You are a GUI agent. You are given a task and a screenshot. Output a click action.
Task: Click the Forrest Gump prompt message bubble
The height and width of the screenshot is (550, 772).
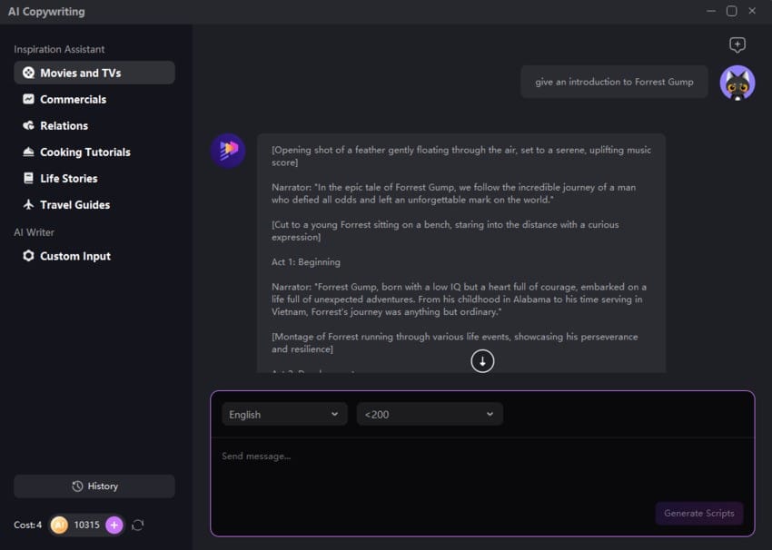[614, 82]
